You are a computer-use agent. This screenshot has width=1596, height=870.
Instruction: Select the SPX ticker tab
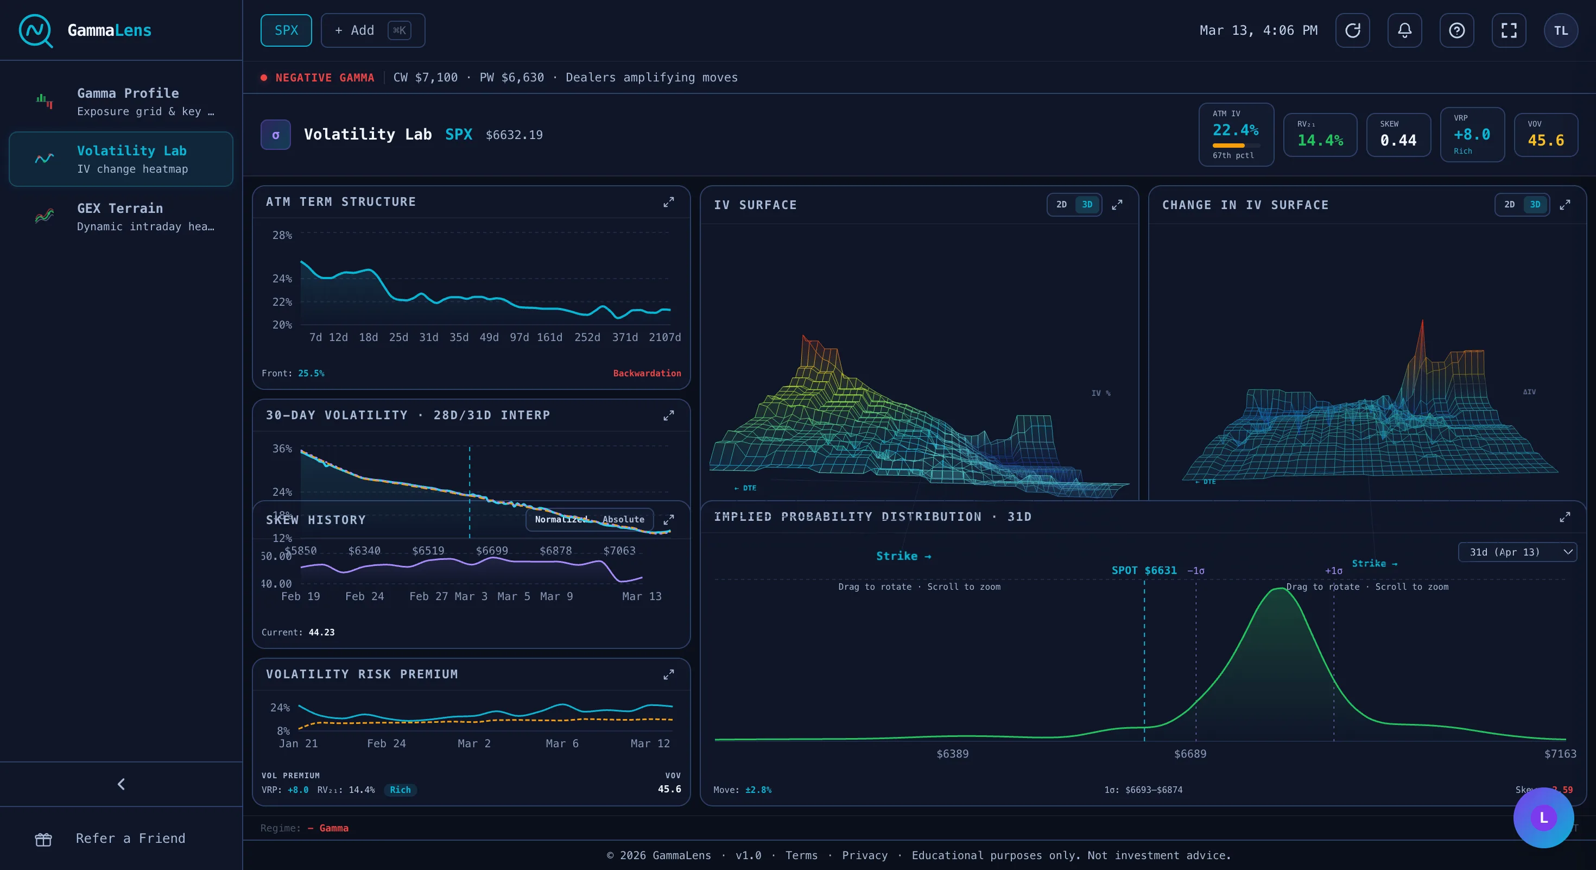286,30
